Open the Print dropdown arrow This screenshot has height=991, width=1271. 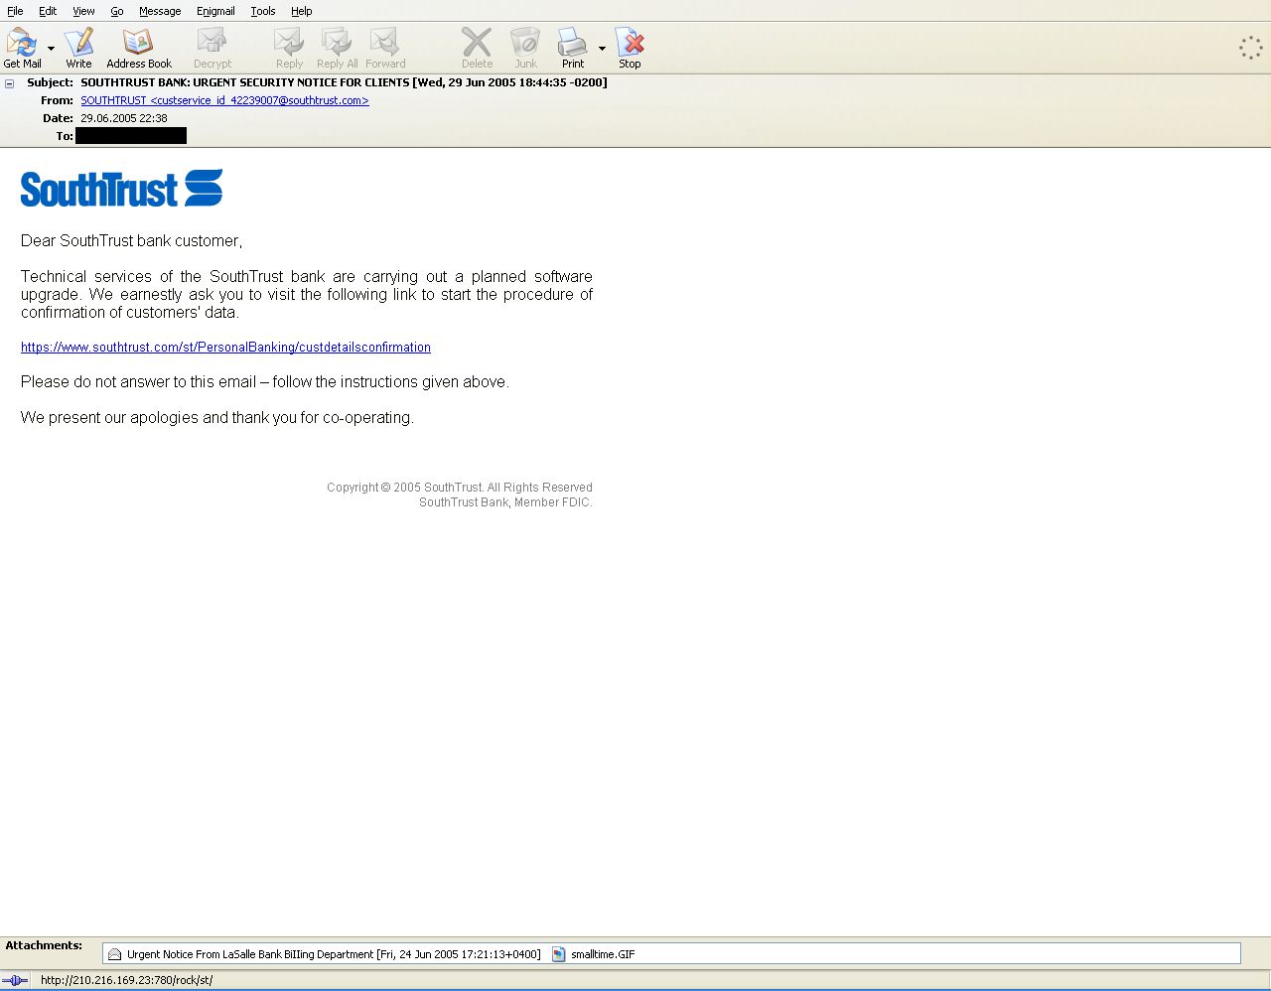(x=602, y=48)
